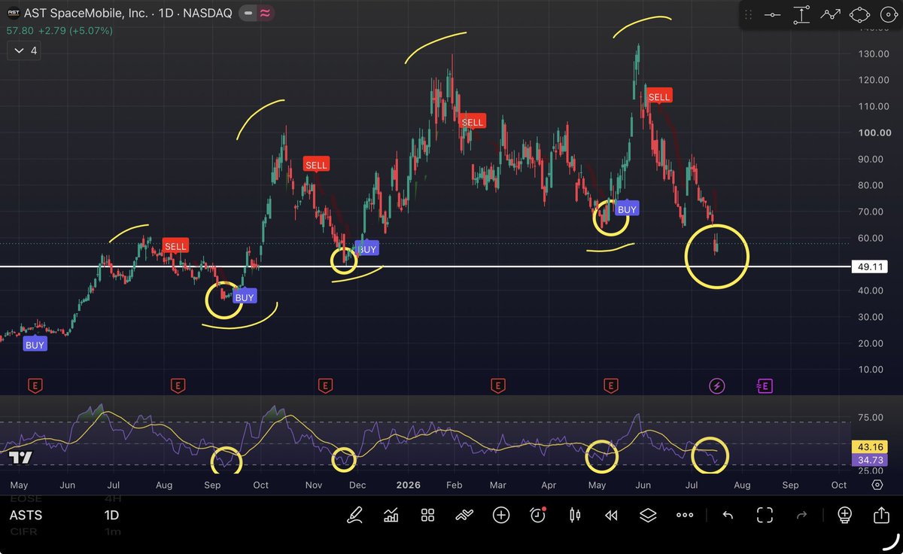Select the polyline path drawing tool
The height and width of the screenshot is (554, 903).
point(830,14)
